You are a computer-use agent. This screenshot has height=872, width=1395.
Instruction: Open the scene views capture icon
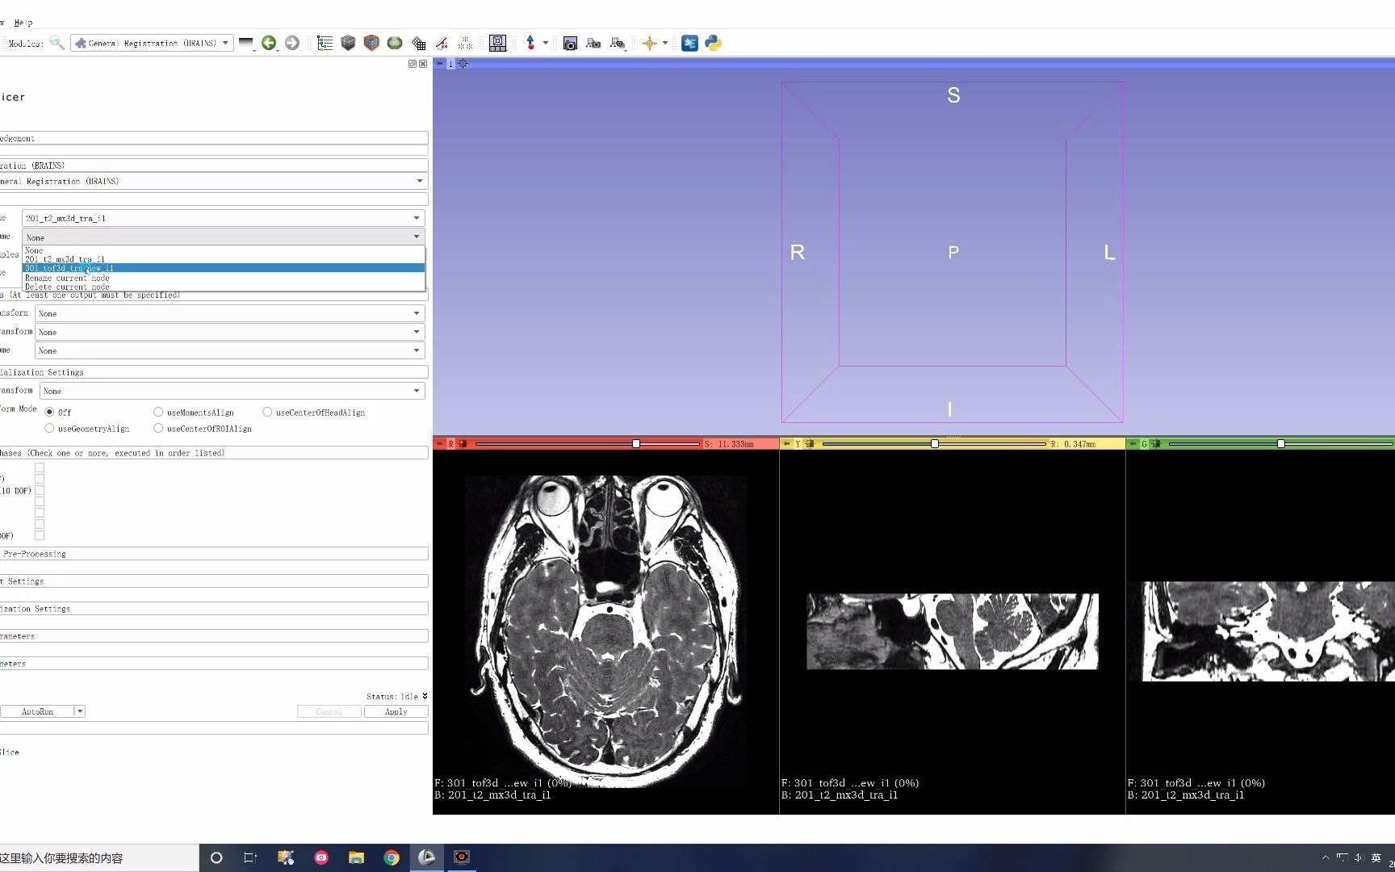click(593, 43)
